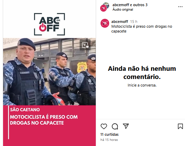Click 'Inicie a conversa.' prompt
This screenshot has width=185, height=146.
(142, 85)
